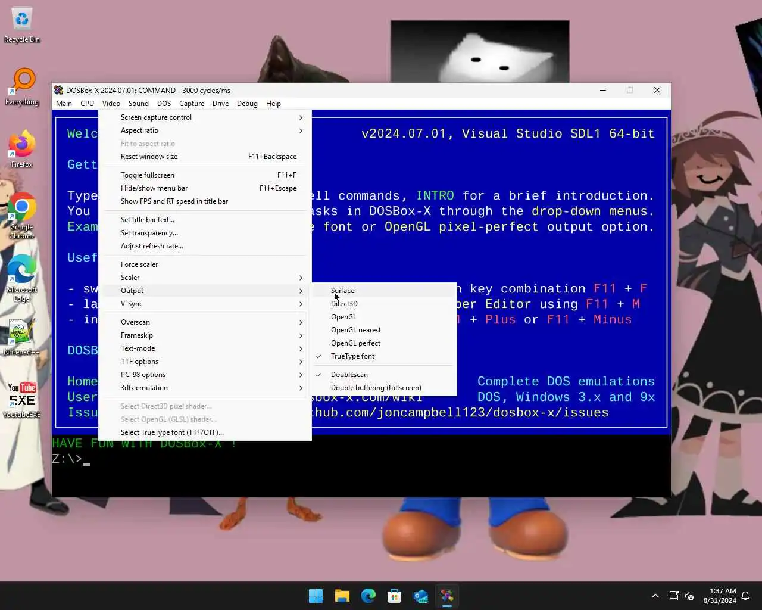Open the Help menu
This screenshot has width=762, height=610.
pyautogui.click(x=273, y=104)
